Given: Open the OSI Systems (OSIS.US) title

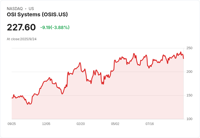Looking at the screenshot, I should tap(37, 14).
